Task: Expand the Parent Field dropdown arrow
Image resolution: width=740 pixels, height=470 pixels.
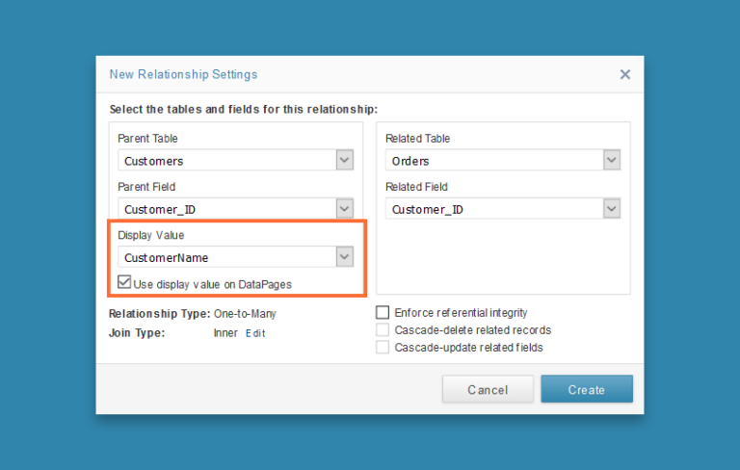Action: [345, 209]
